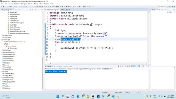Maximize the Project Explorer view
This screenshot has height=99, width=176.
(x=42, y=9)
